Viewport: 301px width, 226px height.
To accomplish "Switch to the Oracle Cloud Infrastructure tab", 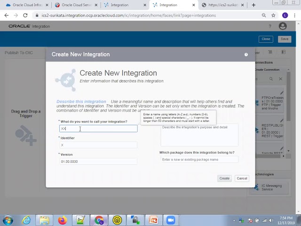I will click(27, 5).
